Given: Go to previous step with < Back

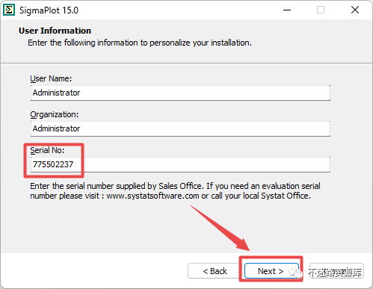Looking at the screenshot, I should tap(215, 271).
